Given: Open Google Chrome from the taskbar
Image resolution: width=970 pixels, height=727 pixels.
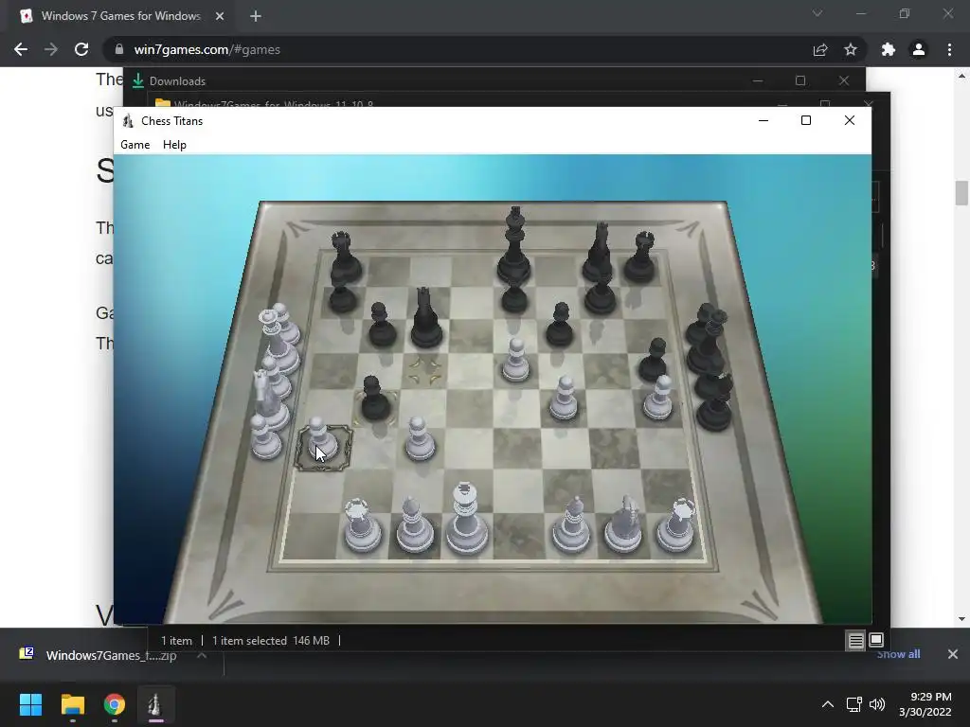Looking at the screenshot, I should tap(115, 704).
